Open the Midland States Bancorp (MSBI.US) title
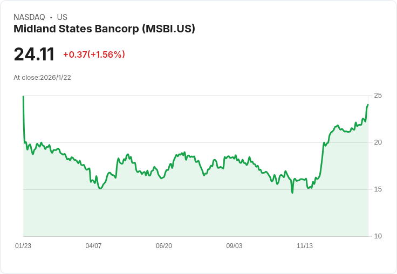The height and width of the screenshot is (274, 397). pyautogui.click(x=104, y=29)
